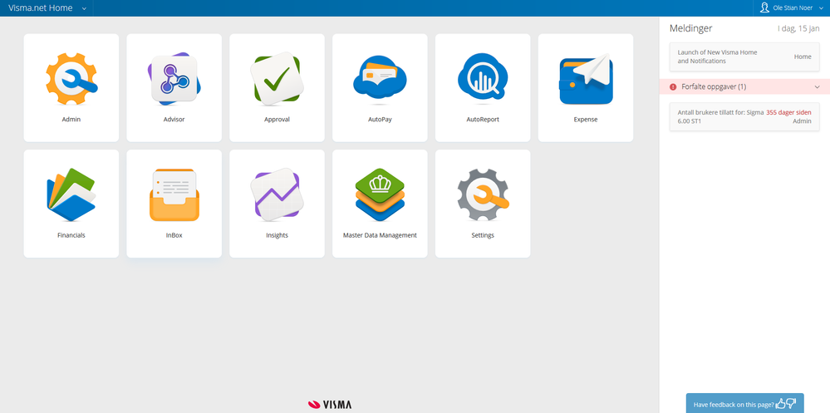
Task: Click the Master Data Management label
Action: (380, 235)
